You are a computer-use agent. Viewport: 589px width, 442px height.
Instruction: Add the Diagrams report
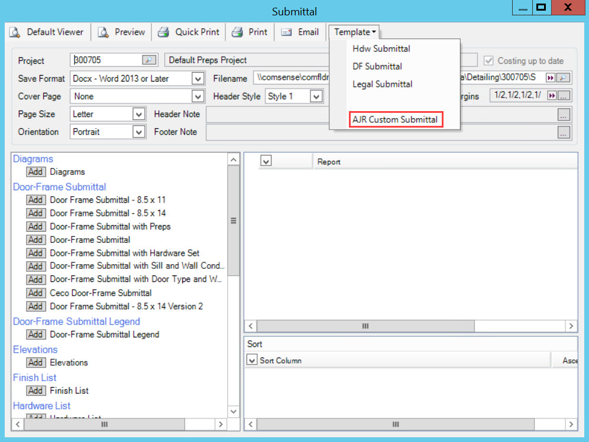[x=35, y=172]
